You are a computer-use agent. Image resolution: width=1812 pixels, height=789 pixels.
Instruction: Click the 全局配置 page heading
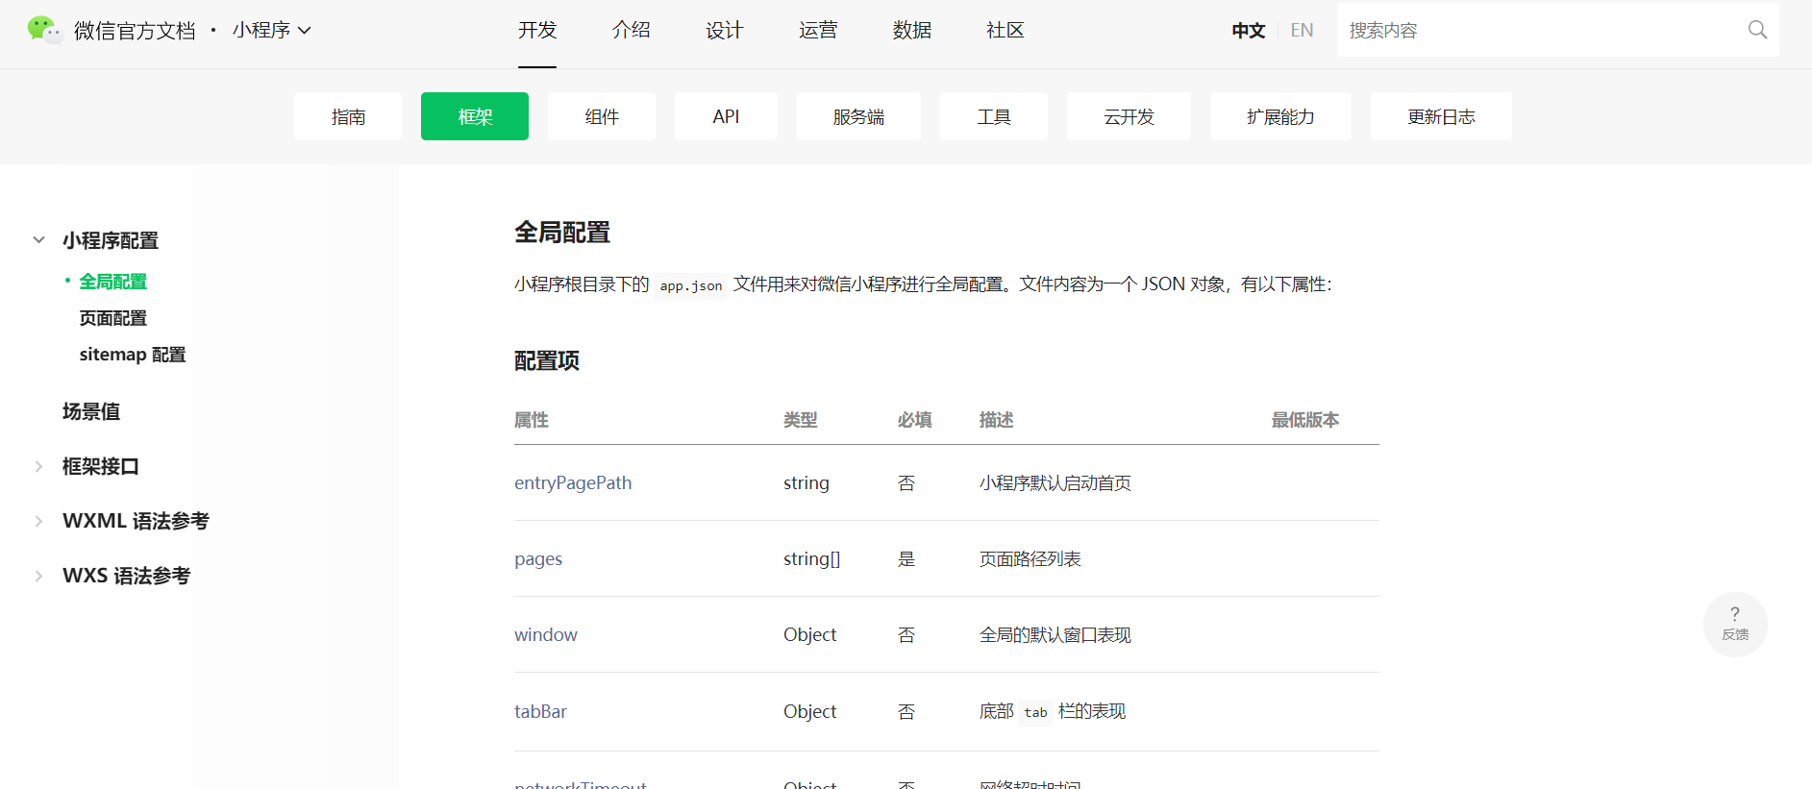click(562, 233)
